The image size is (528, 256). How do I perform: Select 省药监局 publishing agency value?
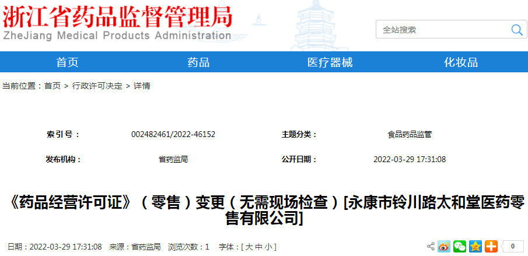pos(173,159)
